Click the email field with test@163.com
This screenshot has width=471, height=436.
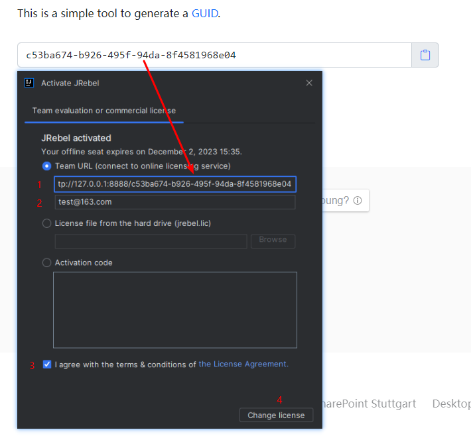(175, 202)
